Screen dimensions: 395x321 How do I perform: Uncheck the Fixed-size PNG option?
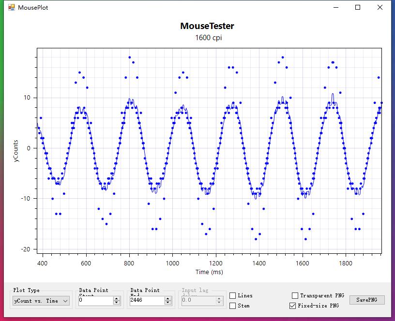point(292,306)
